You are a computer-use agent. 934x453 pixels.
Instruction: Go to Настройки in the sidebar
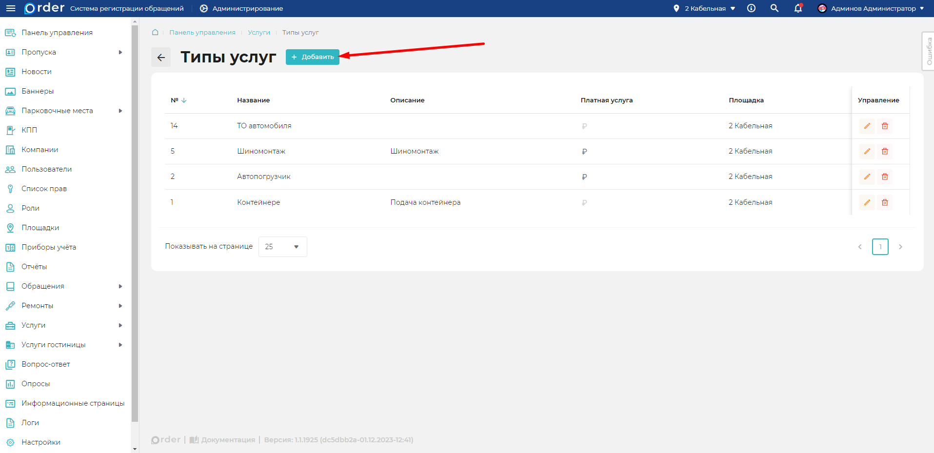(x=40, y=442)
